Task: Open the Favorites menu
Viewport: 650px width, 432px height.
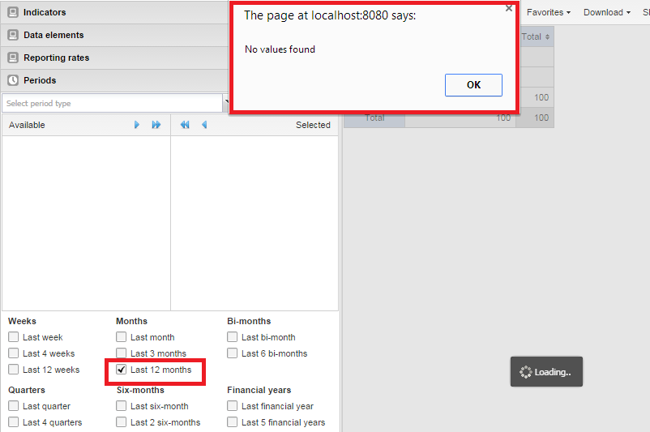Action: (549, 12)
